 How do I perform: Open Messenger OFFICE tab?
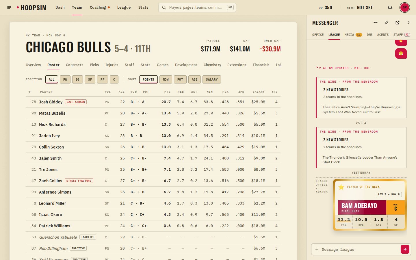[x=318, y=35]
